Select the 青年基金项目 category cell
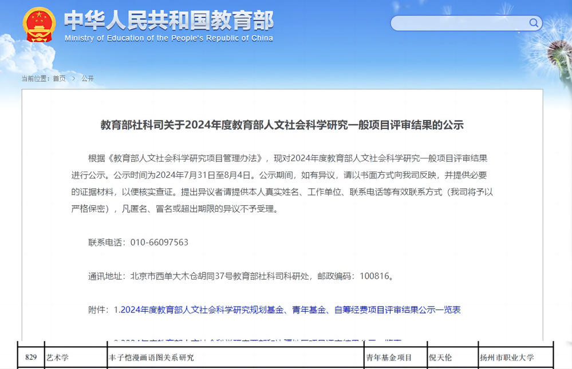The width and height of the screenshot is (572, 369). [x=389, y=358]
